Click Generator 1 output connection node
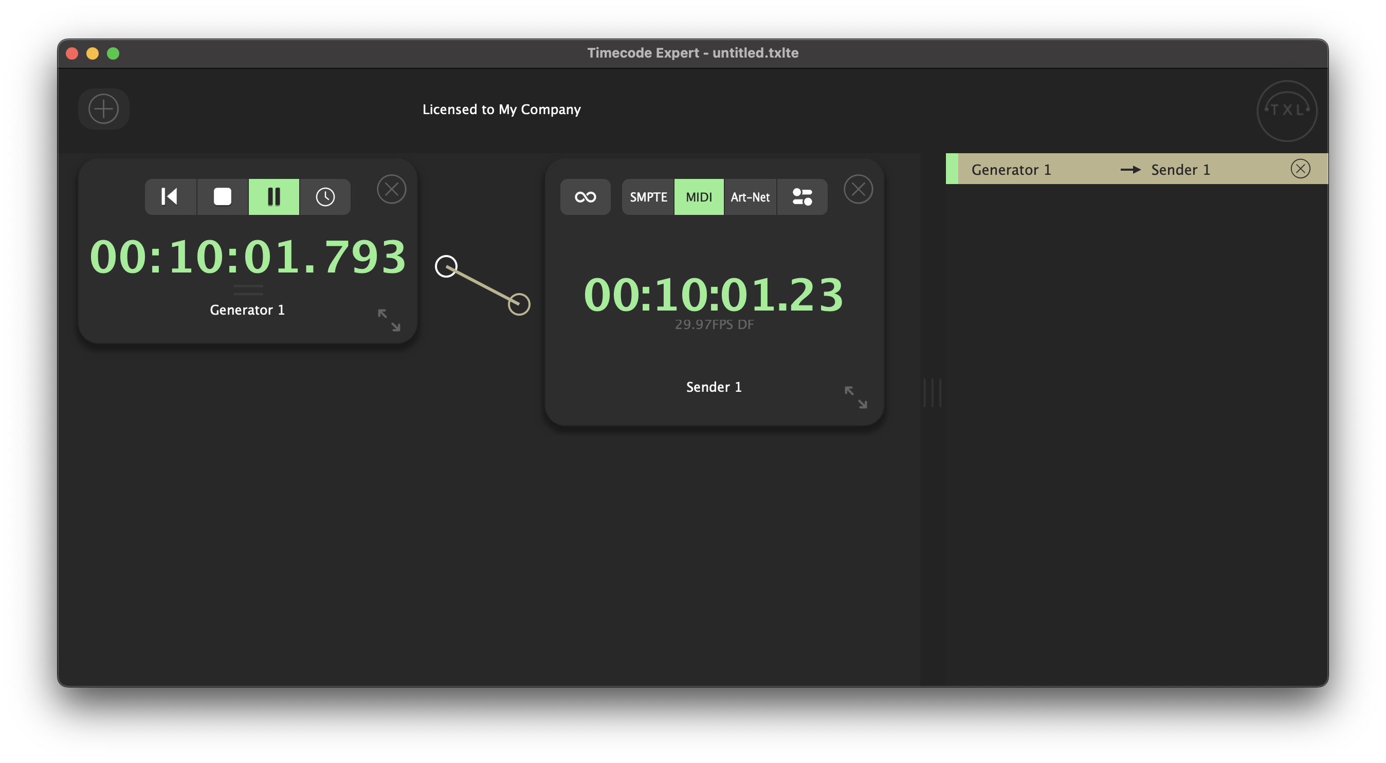1386x763 pixels. tap(446, 266)
